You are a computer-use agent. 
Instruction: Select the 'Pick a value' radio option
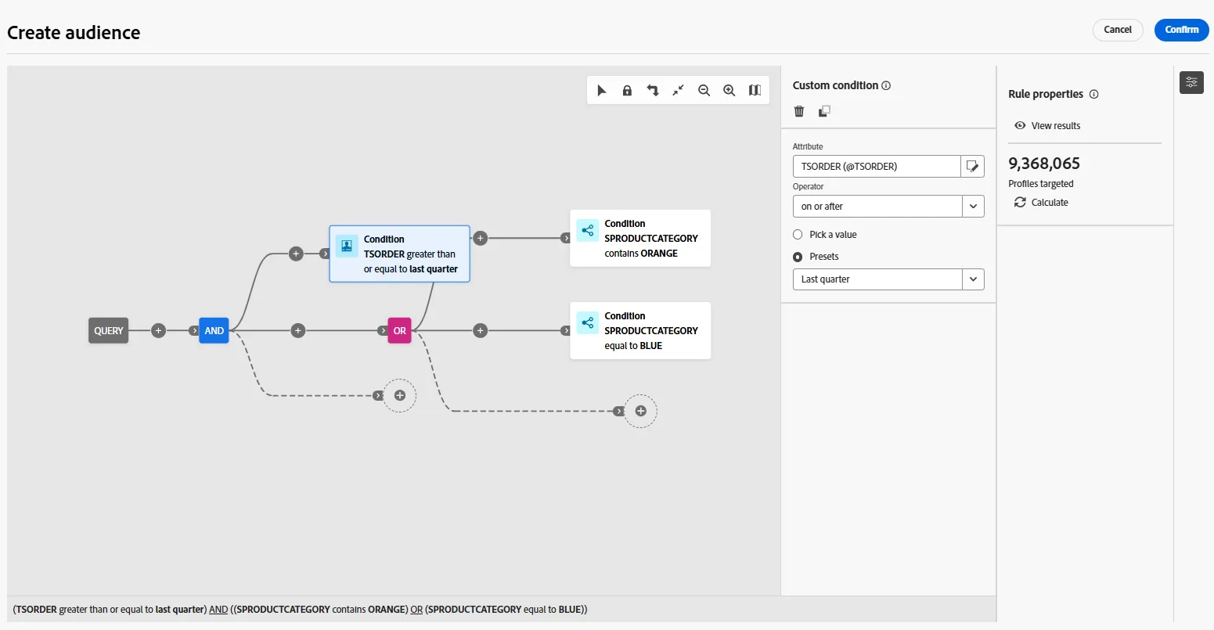(798, 234)
